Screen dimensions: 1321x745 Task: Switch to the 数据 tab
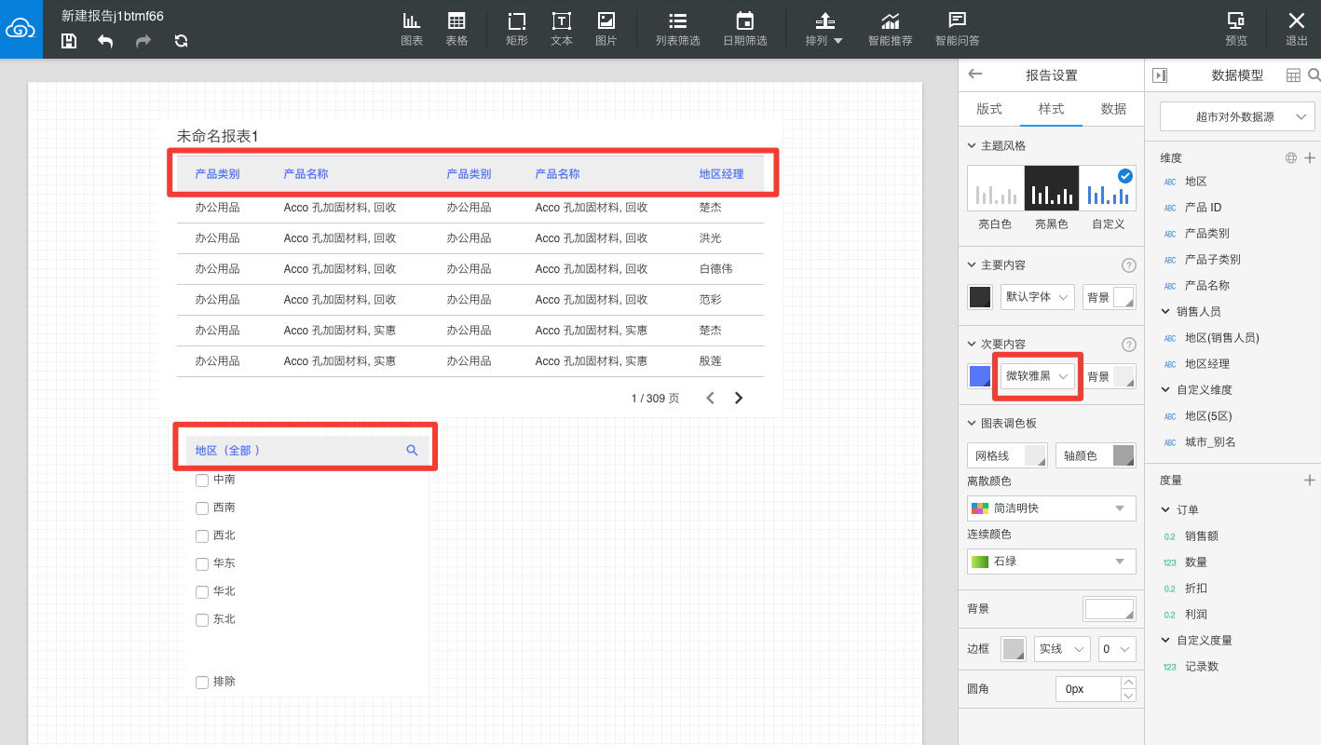(1113, 109)
